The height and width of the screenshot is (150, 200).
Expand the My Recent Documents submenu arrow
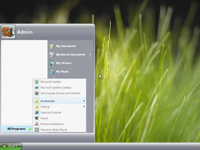pyautogui.click(x=90, y=54)
